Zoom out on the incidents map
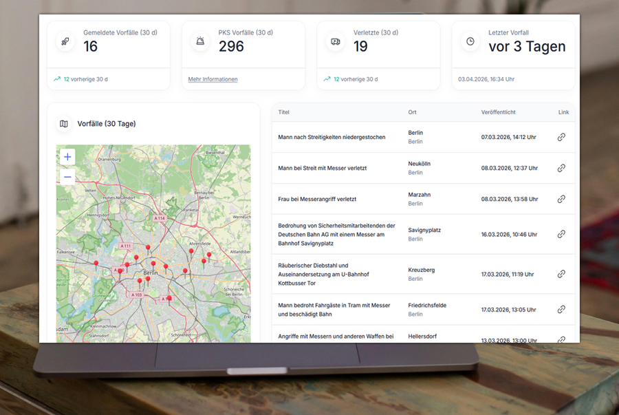This screenshot has height=415, width=619. (67, 178)
